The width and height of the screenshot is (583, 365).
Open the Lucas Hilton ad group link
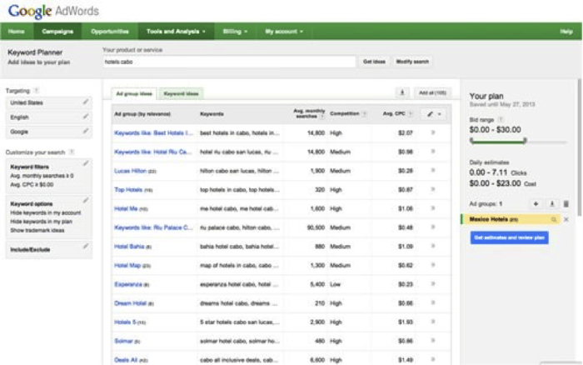130,171
